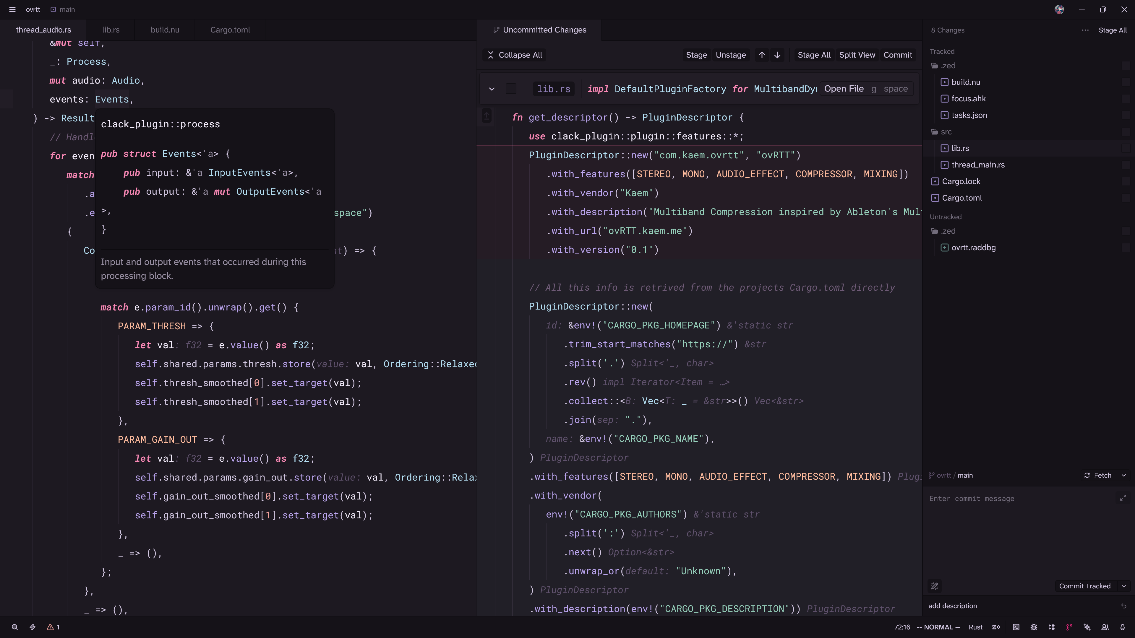Open the git panel ellipsis menu
1135x638 pixels.
tap(1085, 30)
